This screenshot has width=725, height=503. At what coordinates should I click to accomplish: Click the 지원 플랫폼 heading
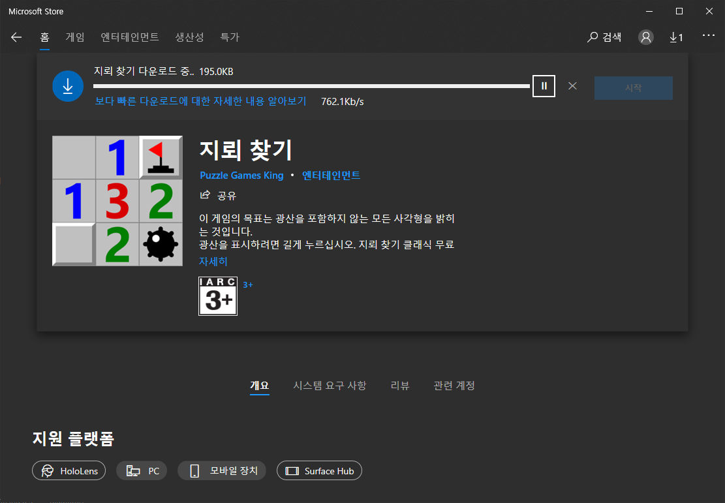click(73, 438)
